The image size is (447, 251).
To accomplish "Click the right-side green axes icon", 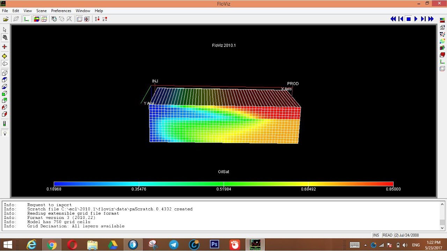I will (442, 62).
